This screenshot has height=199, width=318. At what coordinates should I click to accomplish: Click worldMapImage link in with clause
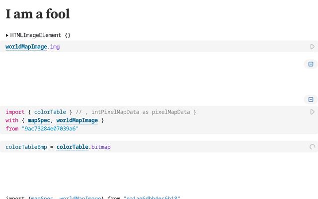click(77, 120)
